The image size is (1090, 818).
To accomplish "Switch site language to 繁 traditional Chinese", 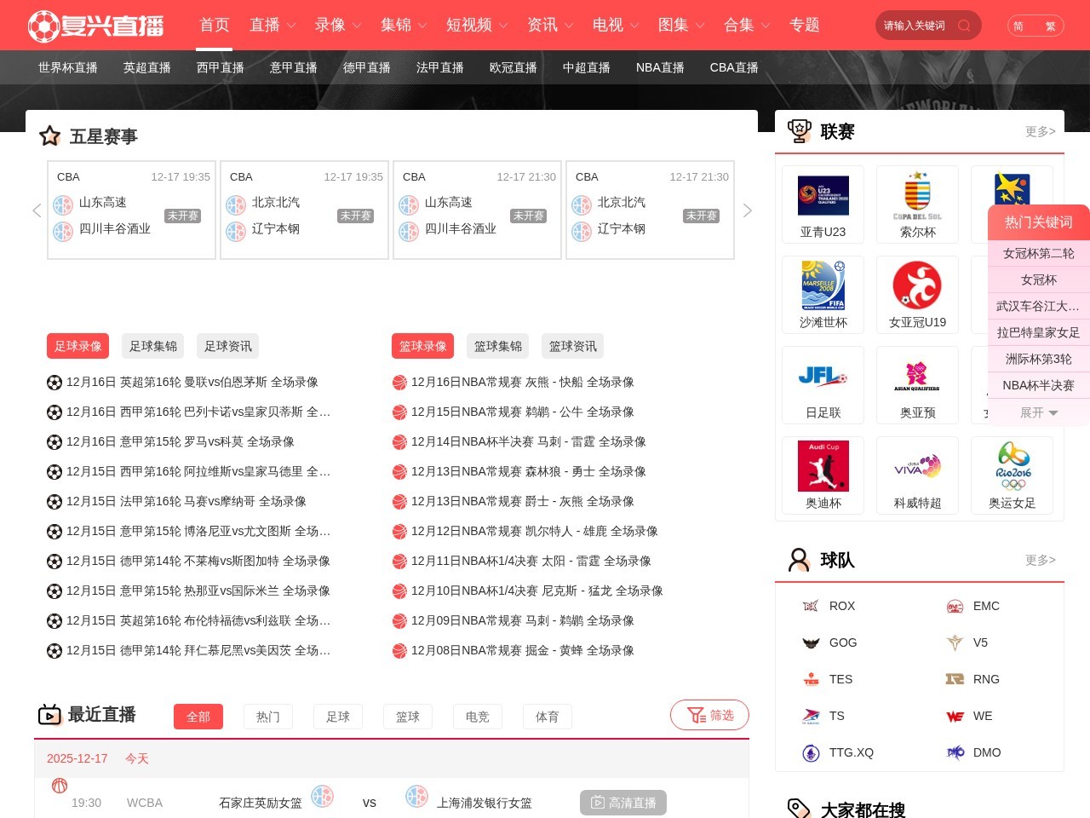I will coord(1051,26).
